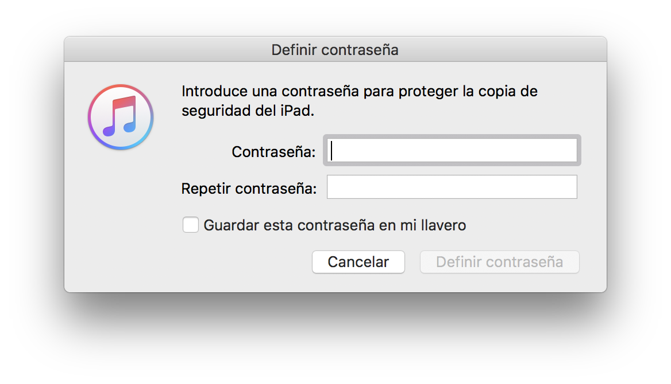
Task: Click the "Repetir contraseña:" field label
Action: click(x=249, y=189)
